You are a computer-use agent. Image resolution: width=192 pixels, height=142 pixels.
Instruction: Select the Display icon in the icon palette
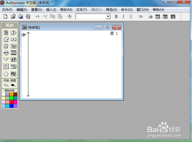point(6,33)
